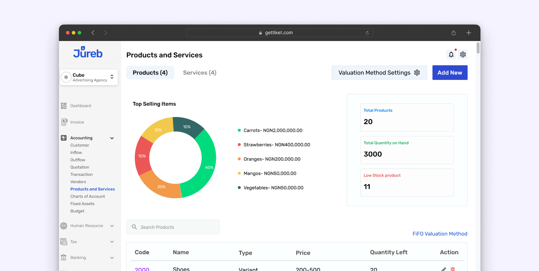The image size is (539, 271).
Task: Click the browser share icon
Action: coord(454,33)
